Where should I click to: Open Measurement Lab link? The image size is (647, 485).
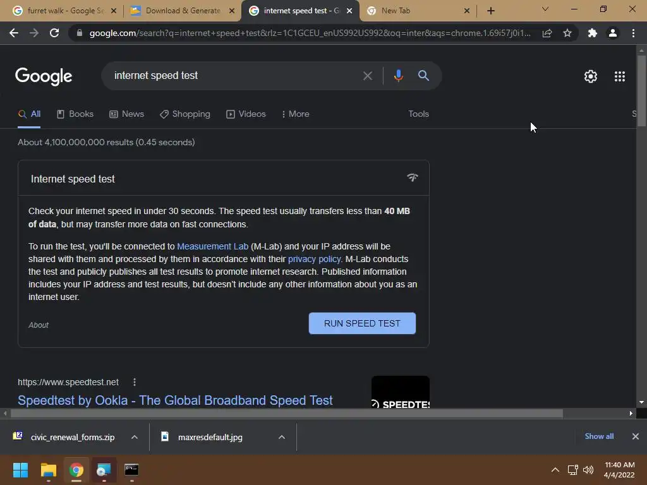click(x=212, y=247)
